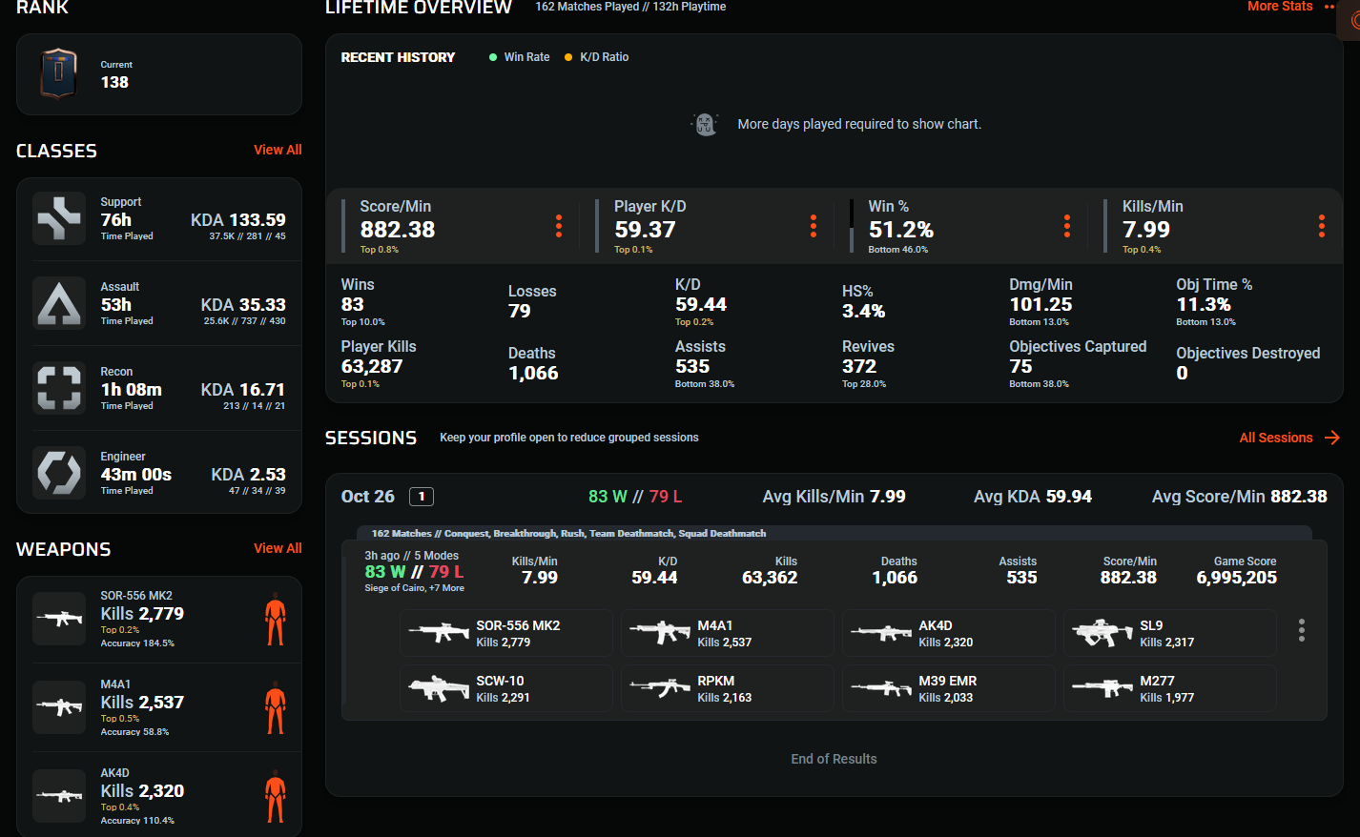Click the Assault class icon
The image size is (1360, 837).
[59, 304]
